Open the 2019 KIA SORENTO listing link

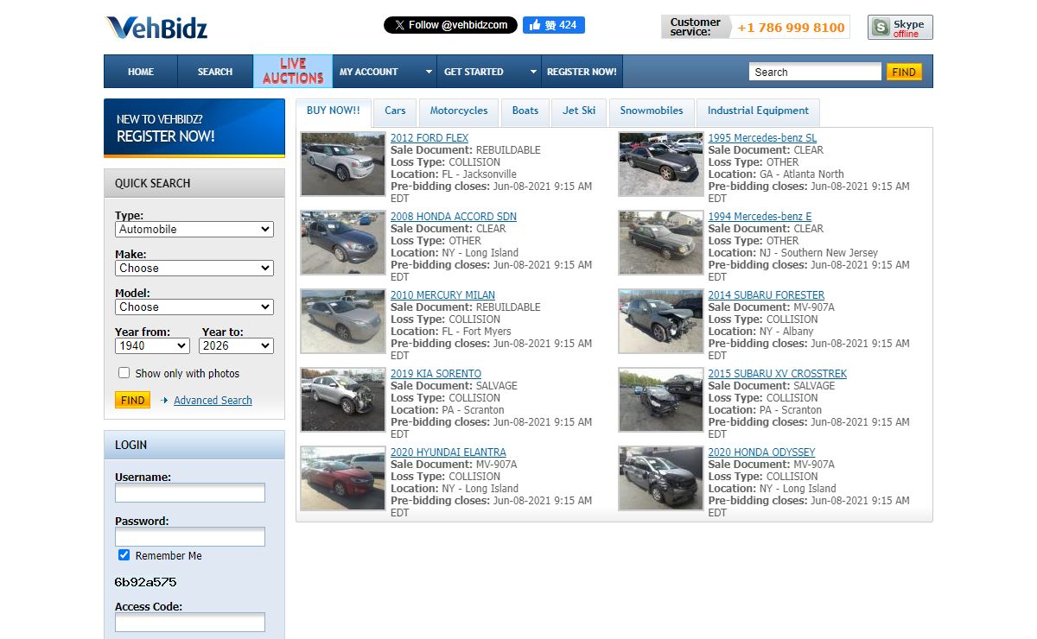(436, 374)
